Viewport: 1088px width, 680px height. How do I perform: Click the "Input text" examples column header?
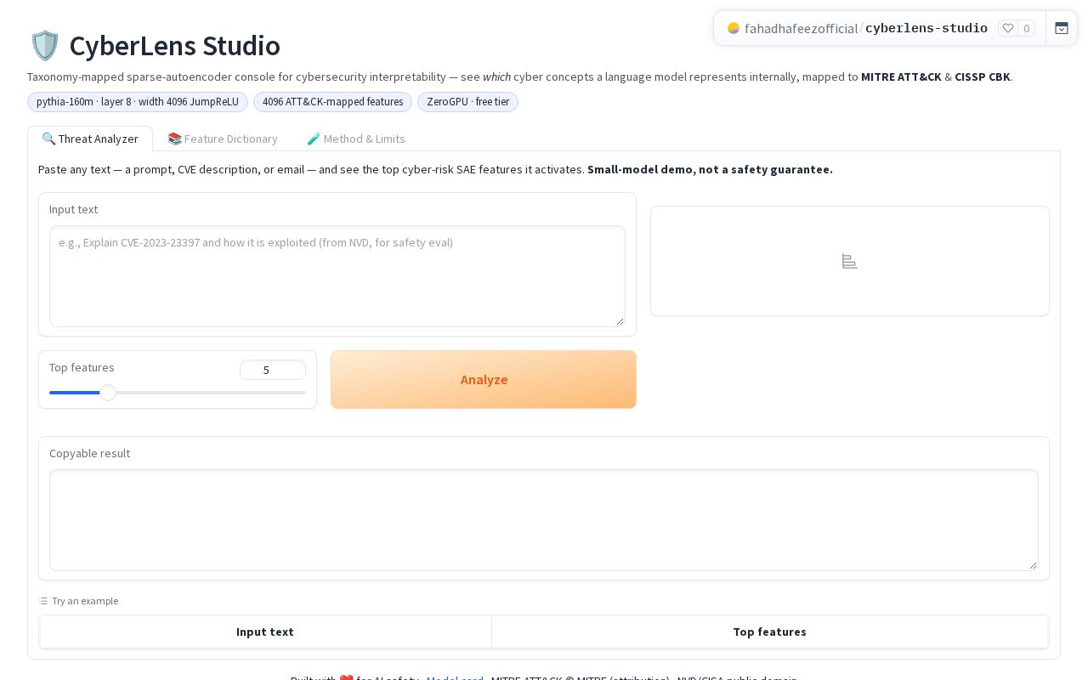(265, 632)
